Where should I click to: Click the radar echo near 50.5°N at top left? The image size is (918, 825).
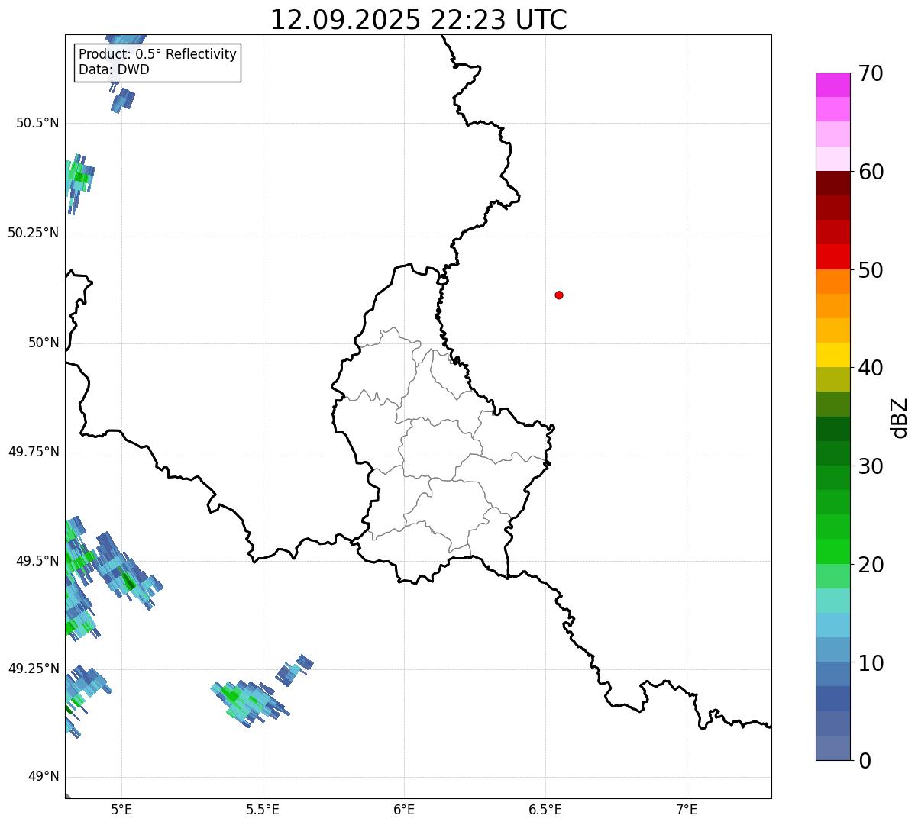122,100
